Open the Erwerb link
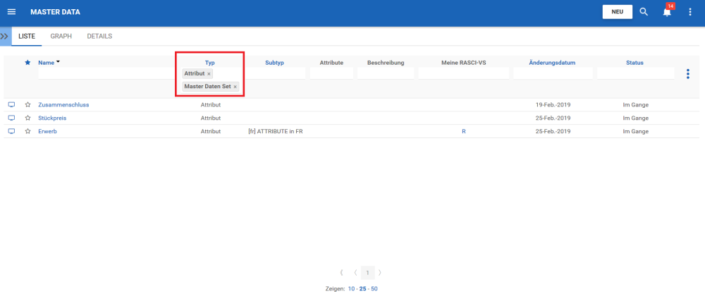This screenshot has width=705, height=301. click(47, 131)
